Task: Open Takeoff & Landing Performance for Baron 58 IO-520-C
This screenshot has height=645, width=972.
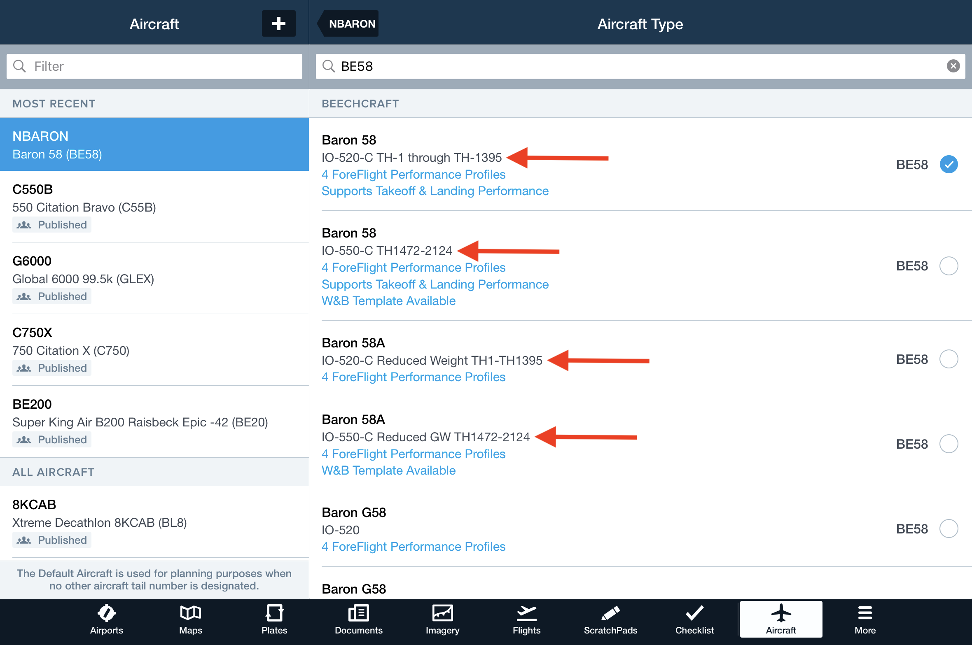Action: click(x=435, y=191)
